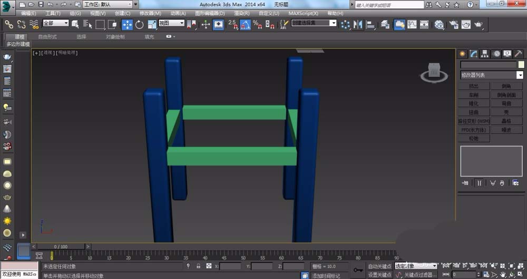Open the selection filter 全部 dropdown

[55, 24]
